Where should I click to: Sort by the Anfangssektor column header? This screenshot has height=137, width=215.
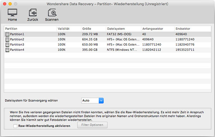153,29
